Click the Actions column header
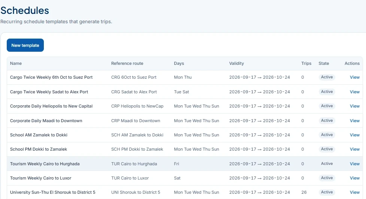Viewport: 366px width, 199px height. tap(352, 63)
